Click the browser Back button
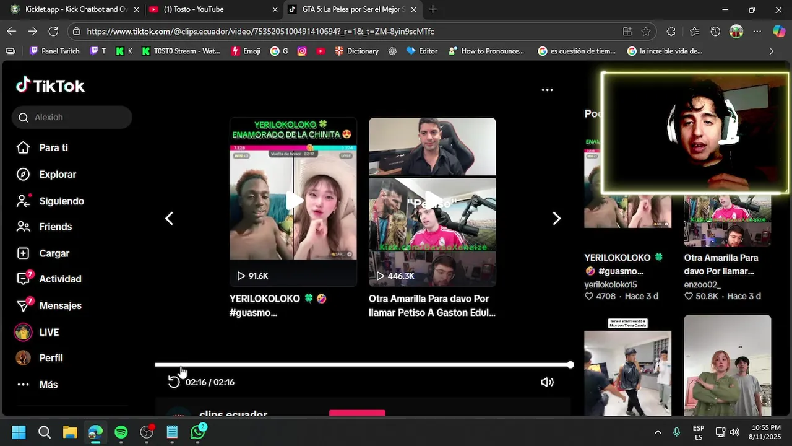Viewport: 792px width, 446px height. pyautogui.click(x=12, y=31)
